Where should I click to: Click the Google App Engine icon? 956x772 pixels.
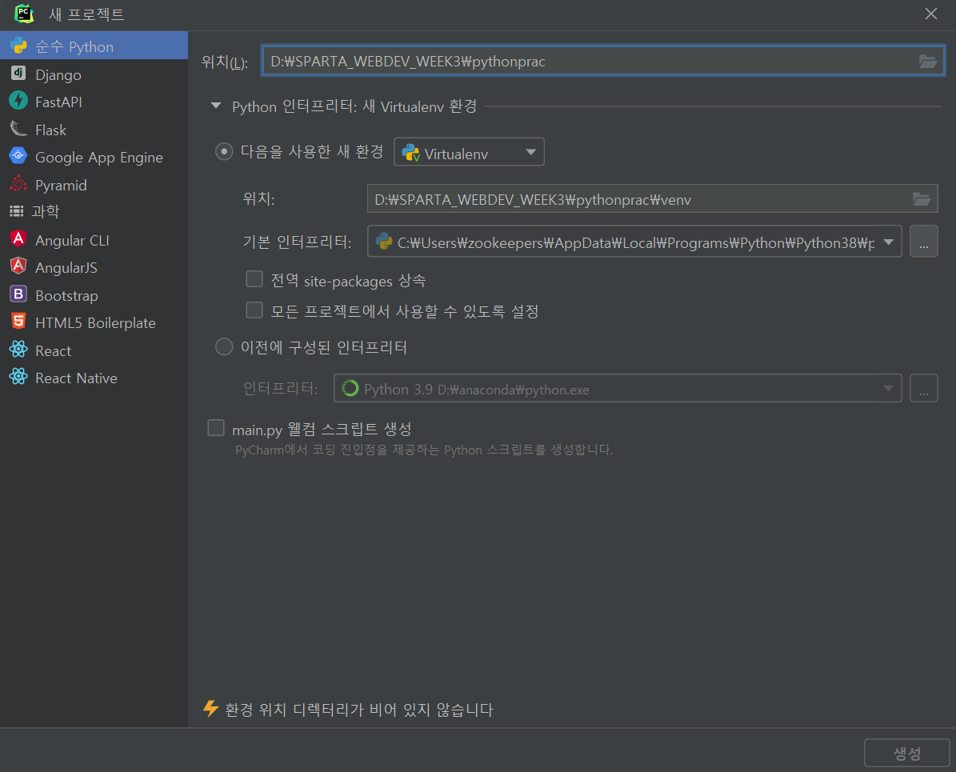[x=18, y=156]
